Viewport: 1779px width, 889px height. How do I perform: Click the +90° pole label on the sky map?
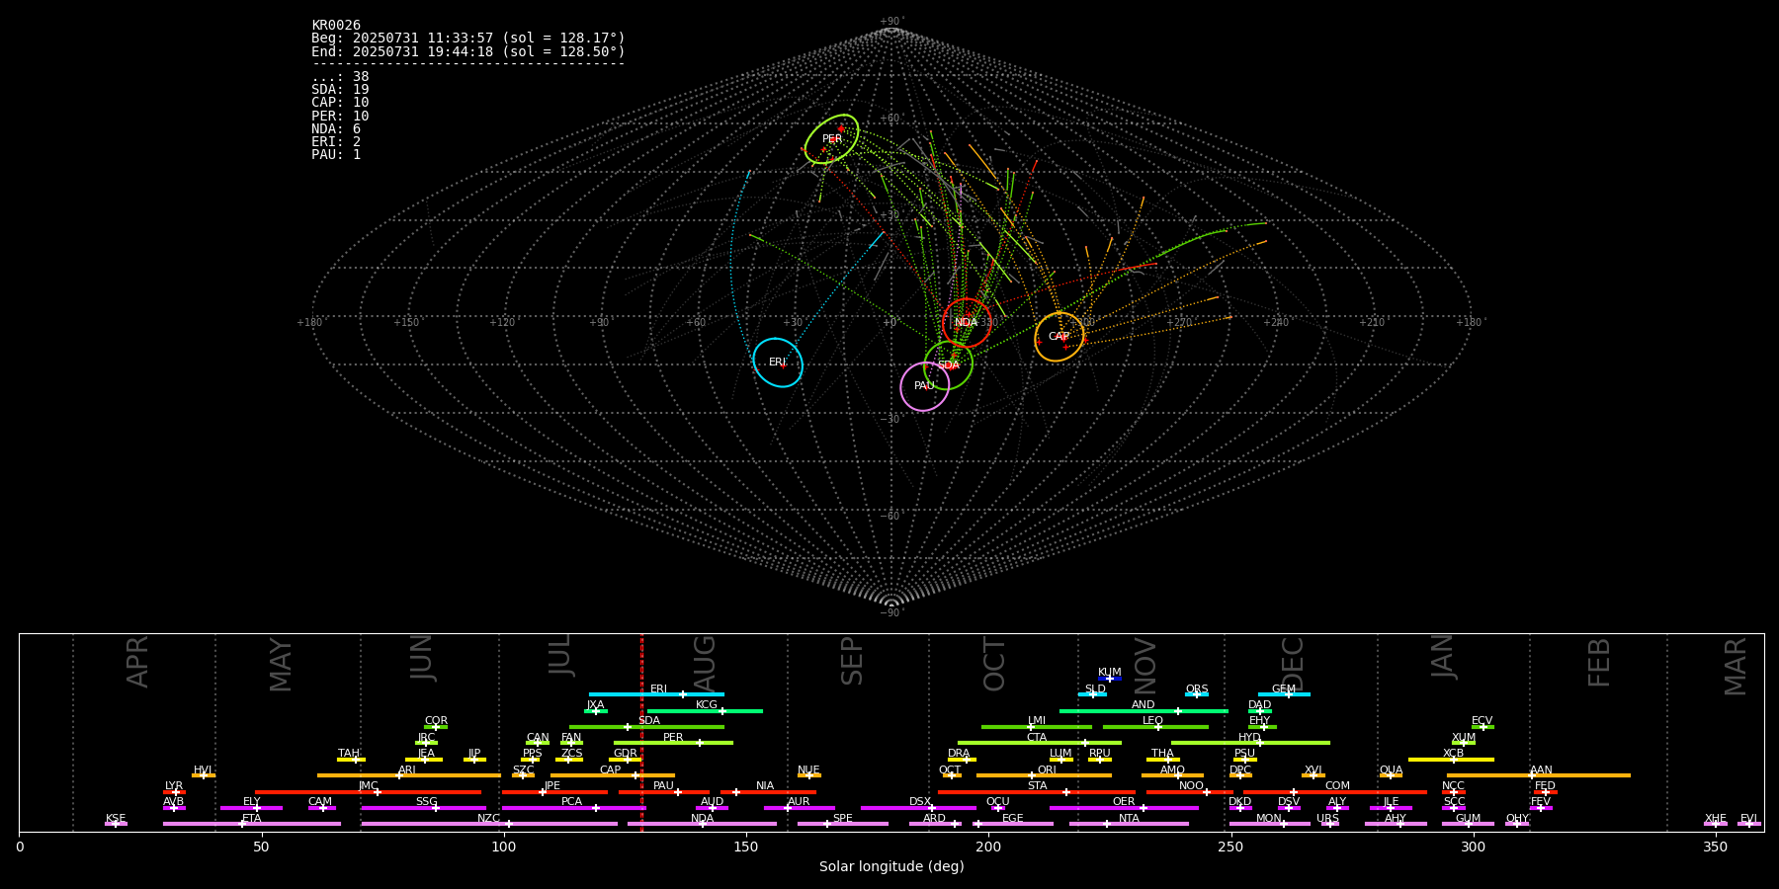(891, 21)
